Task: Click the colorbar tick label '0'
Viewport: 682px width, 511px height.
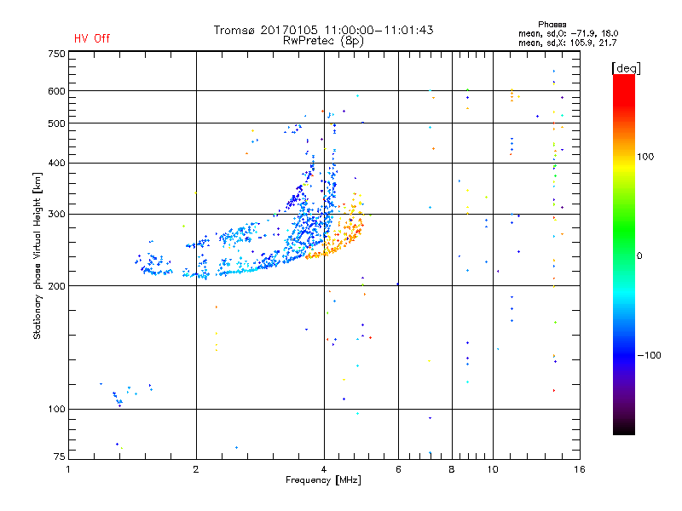Action: click(x=639, y=255)
